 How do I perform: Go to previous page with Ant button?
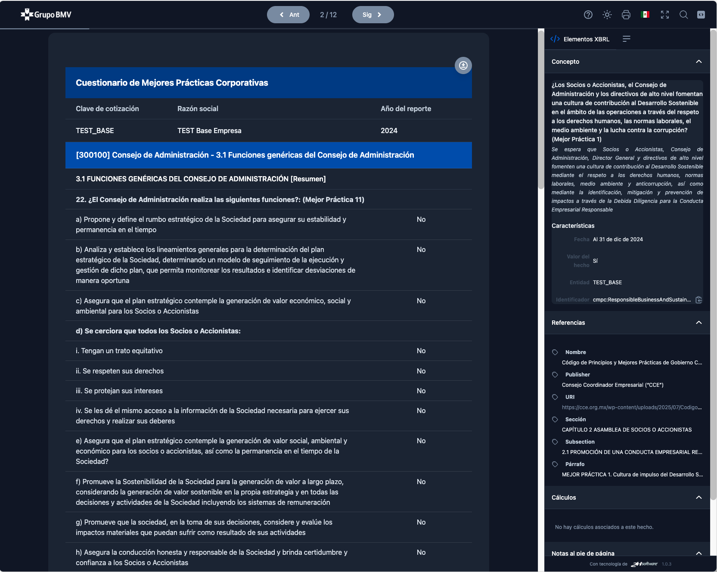[288, 15]
